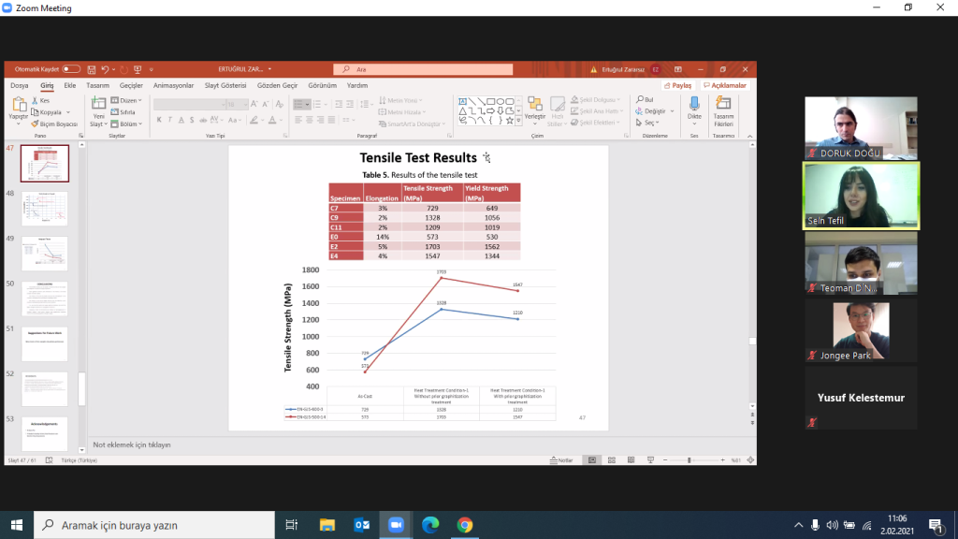
Task: Open the Ekle ribbon tab
Action: [69, 85]
